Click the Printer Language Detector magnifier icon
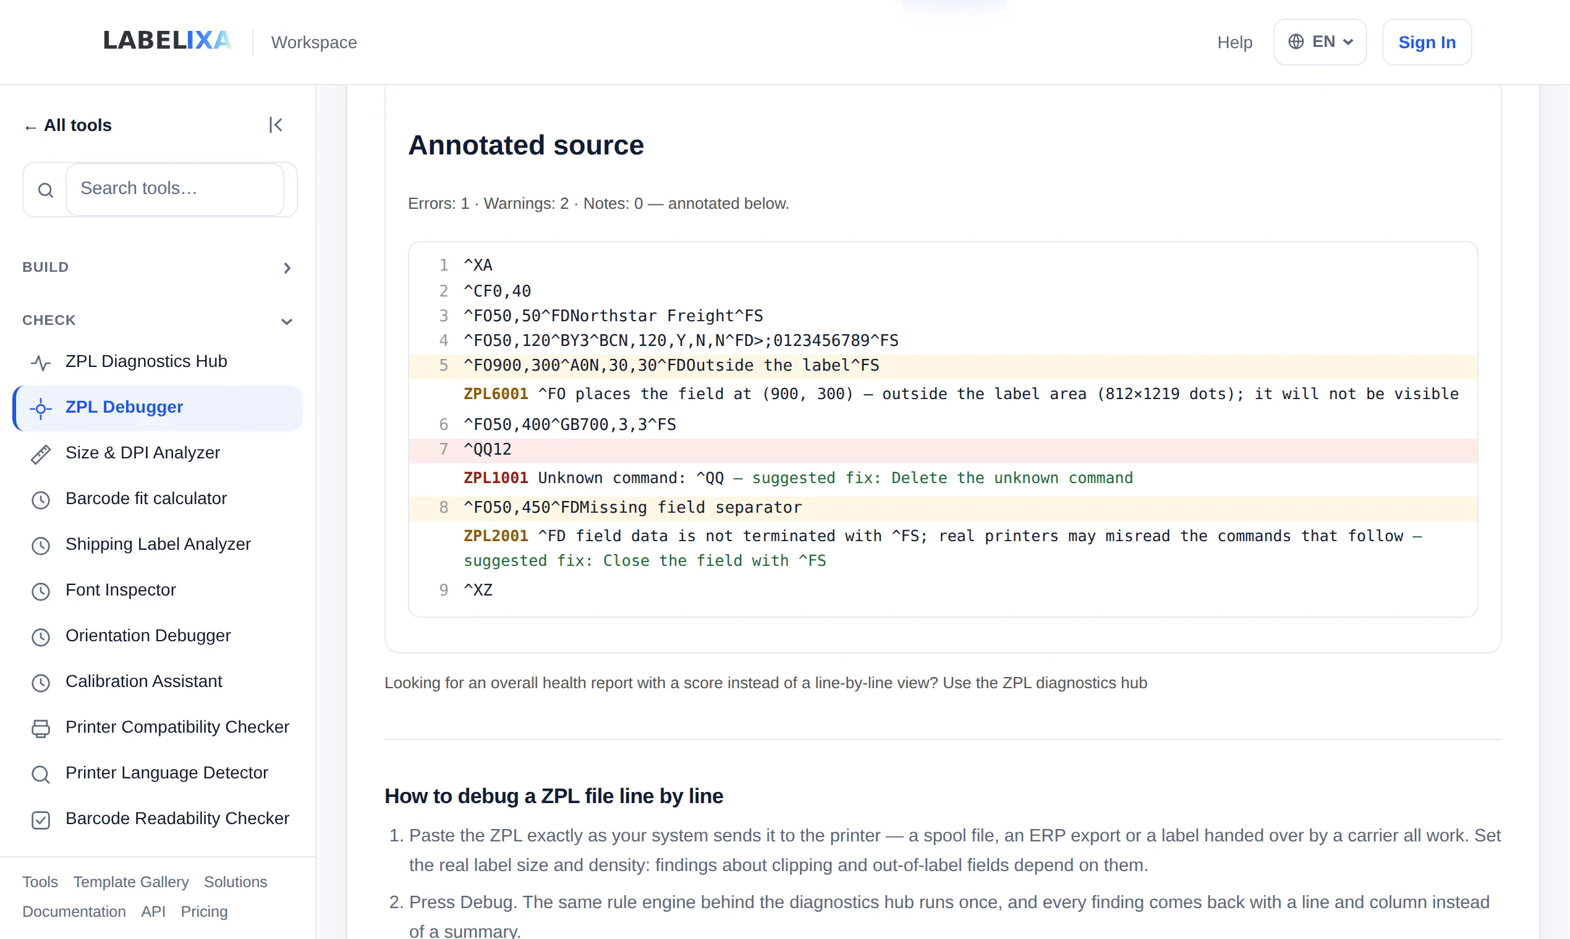The width and height of the screenshot is (1570, 939). click(x=41, y=773)
